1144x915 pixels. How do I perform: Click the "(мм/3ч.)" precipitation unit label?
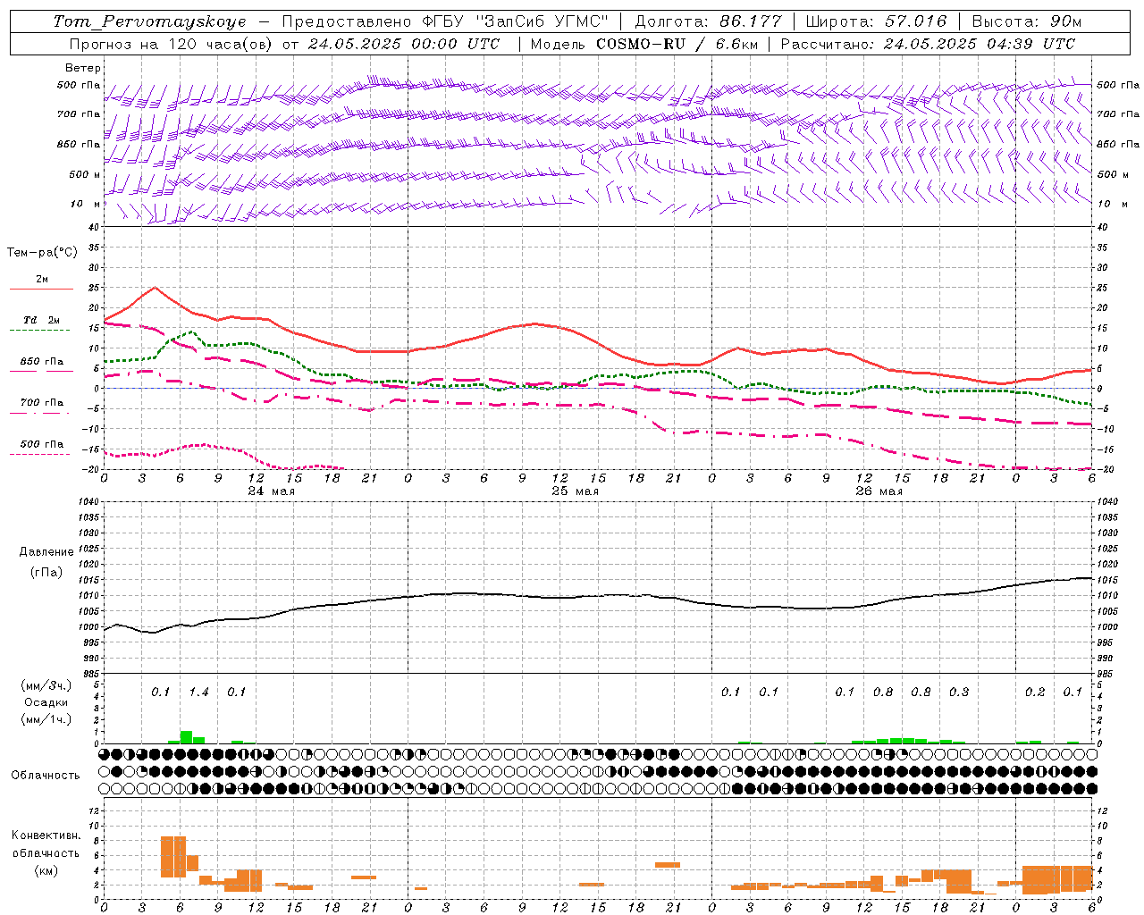pos(46,685)
